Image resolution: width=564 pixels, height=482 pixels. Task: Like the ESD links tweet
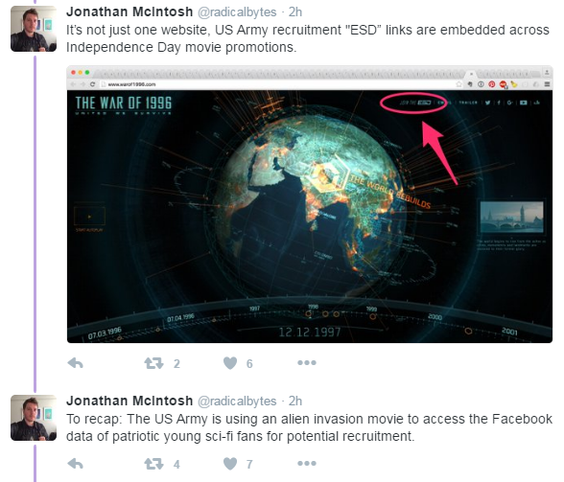(x=230, y=363)
